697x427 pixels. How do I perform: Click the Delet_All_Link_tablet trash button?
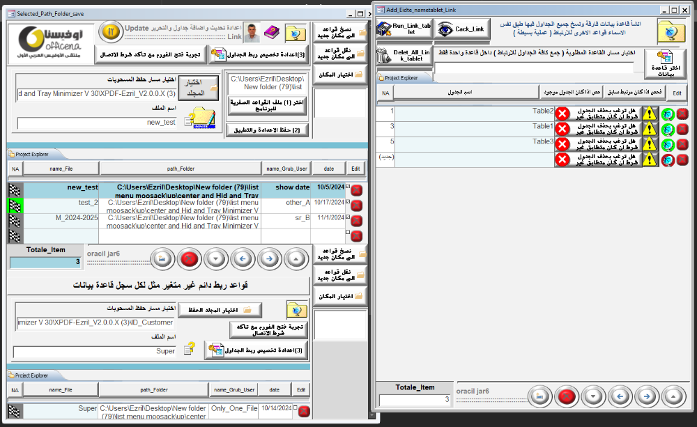[x=402, y=56]
